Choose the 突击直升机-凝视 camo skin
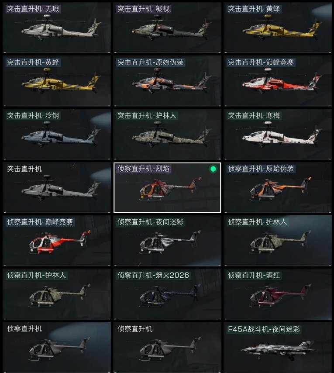Screen dimensions: 334x373 click(x=167, y=28)
